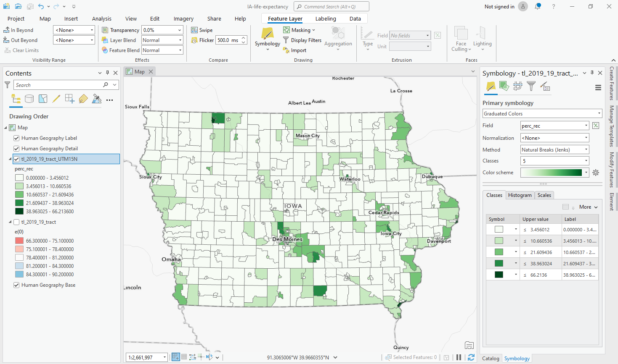Select List By Selection icon
The width and height of the screenshot is (618, 364).
(43, 99)
